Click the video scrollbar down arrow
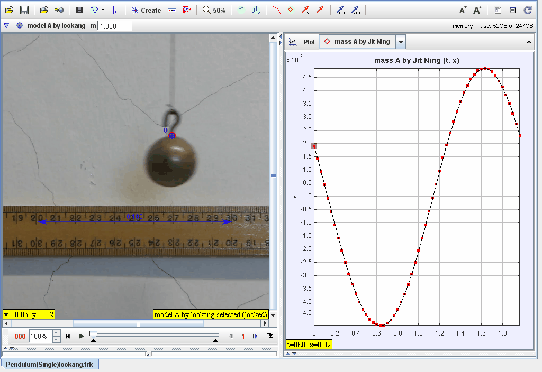 [273, 315]
